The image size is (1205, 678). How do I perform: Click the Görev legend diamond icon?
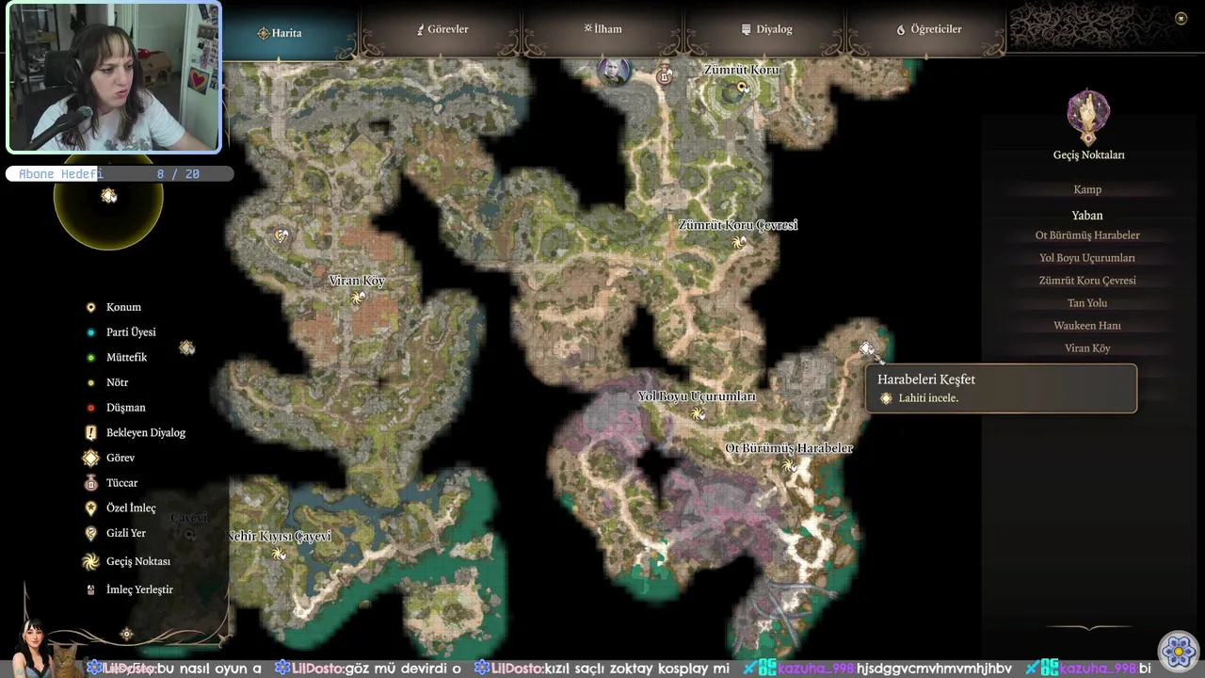pos(90,458)
